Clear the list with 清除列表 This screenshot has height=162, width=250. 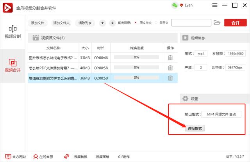85,23
